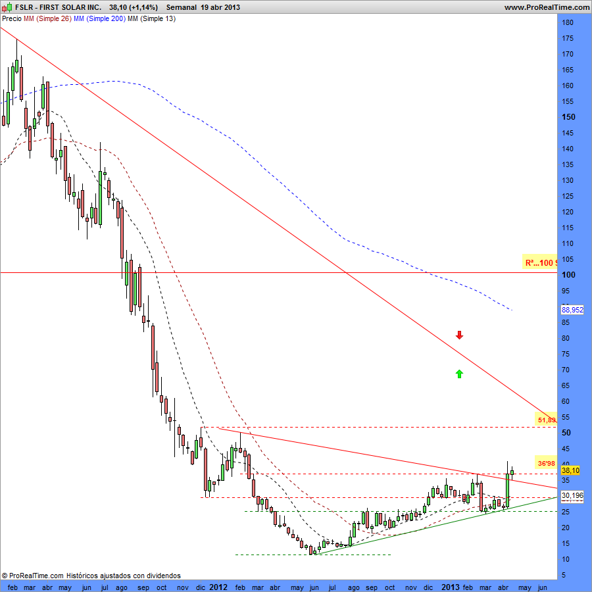The width and height of the screenshot is (592, 592).
Task: Click the red down arrow marker
Action: pyautogui.click(x=459, y=335)
